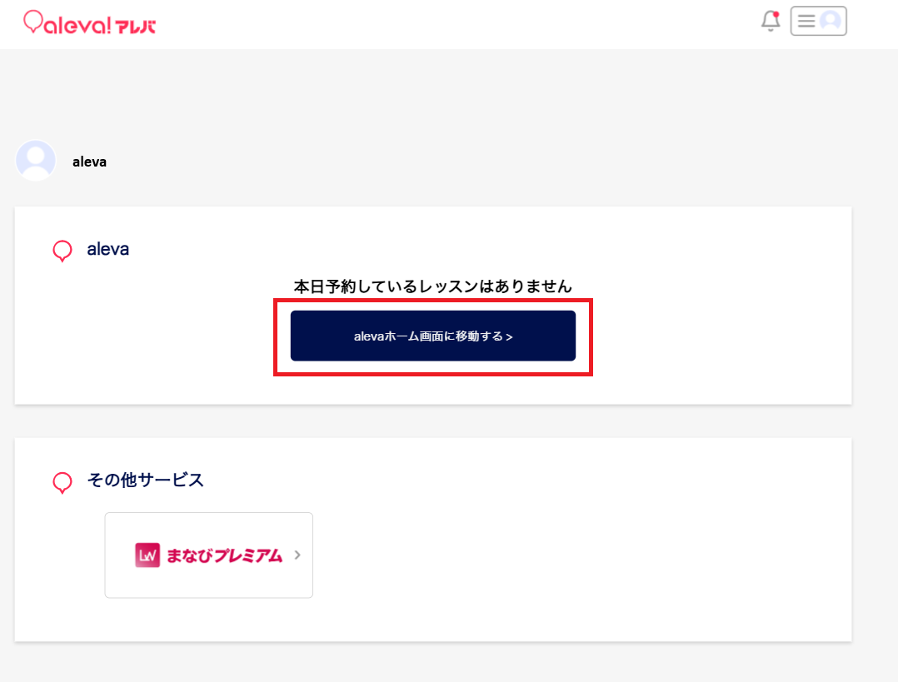The image size is (898, 682).
Task: Click the pink speech bubble in the header logo
Action: [33, 22]
